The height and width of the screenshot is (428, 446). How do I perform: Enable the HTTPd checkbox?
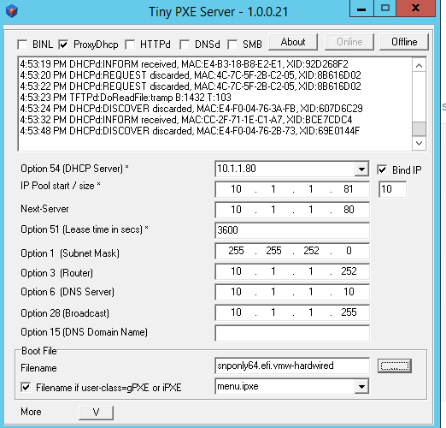130,45
